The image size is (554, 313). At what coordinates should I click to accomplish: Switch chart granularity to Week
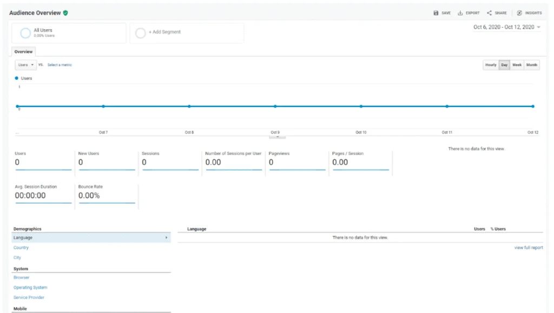[517, 65]
